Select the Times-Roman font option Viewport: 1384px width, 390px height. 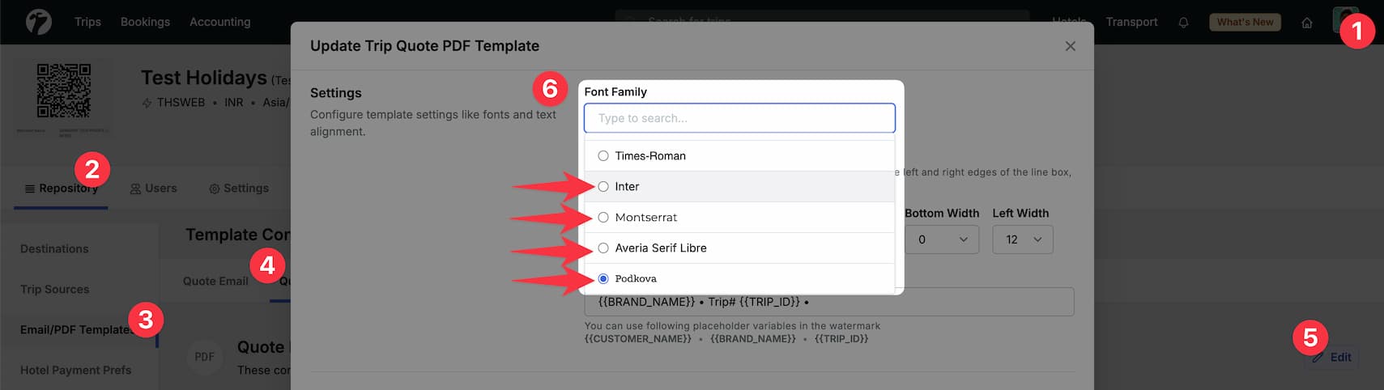click(603, 156)
